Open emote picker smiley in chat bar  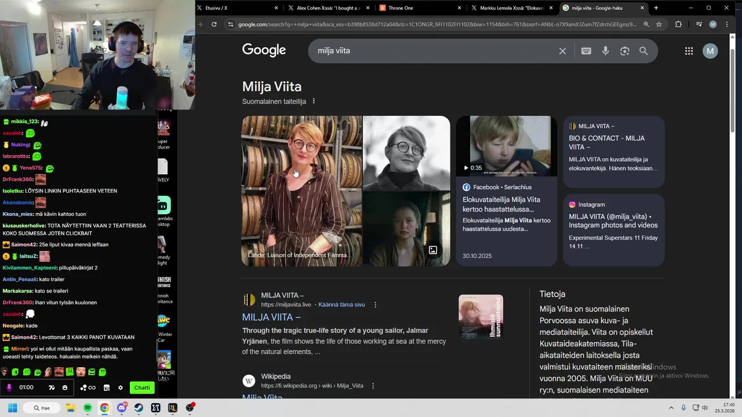pyautogui.click(x=65, y=387)
